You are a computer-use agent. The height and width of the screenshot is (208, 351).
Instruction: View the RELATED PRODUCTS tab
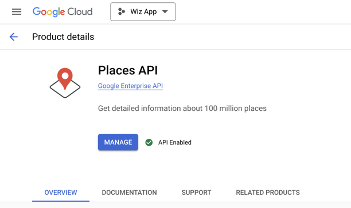tap(268, 193)
